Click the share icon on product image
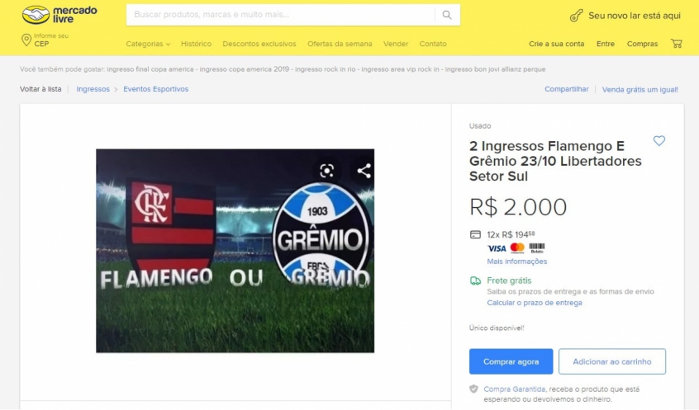The height and width of the screenshot is (410, 699). tap(364, 171)
